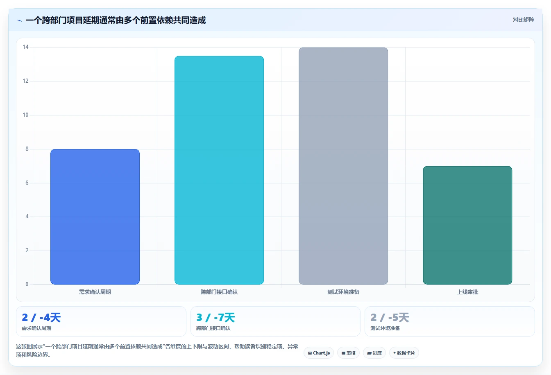Click the 需求确认周期 x-axis label
The image size is (551, 375).
click(x=95, y=292)
